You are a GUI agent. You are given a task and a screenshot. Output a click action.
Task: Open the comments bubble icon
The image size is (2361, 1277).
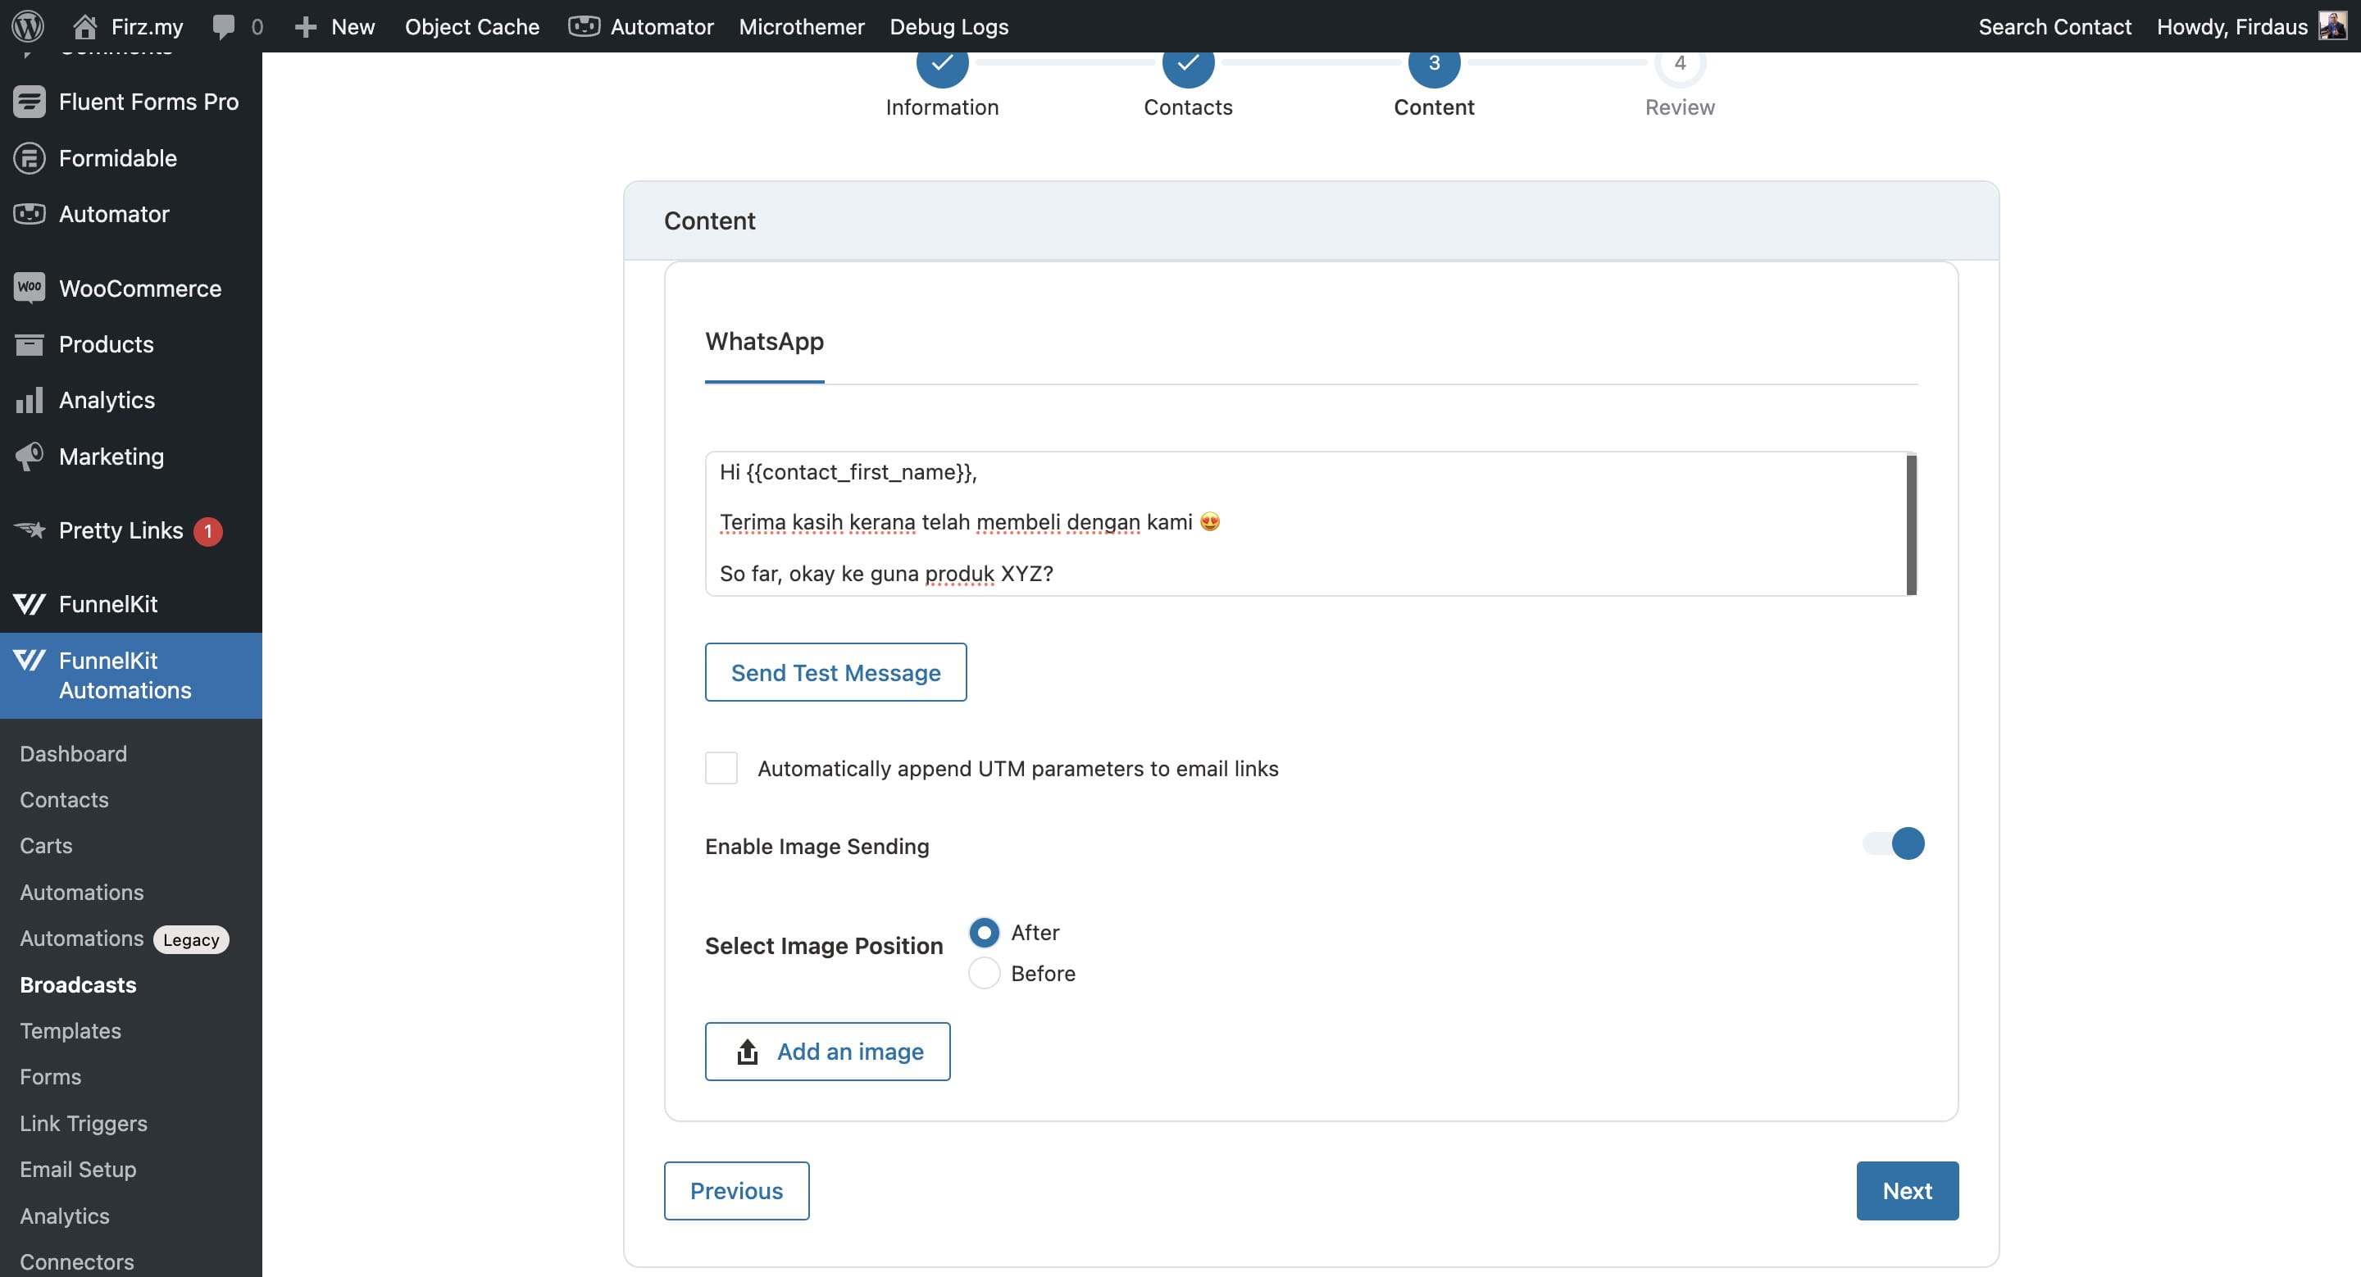(x=223, y=26)
